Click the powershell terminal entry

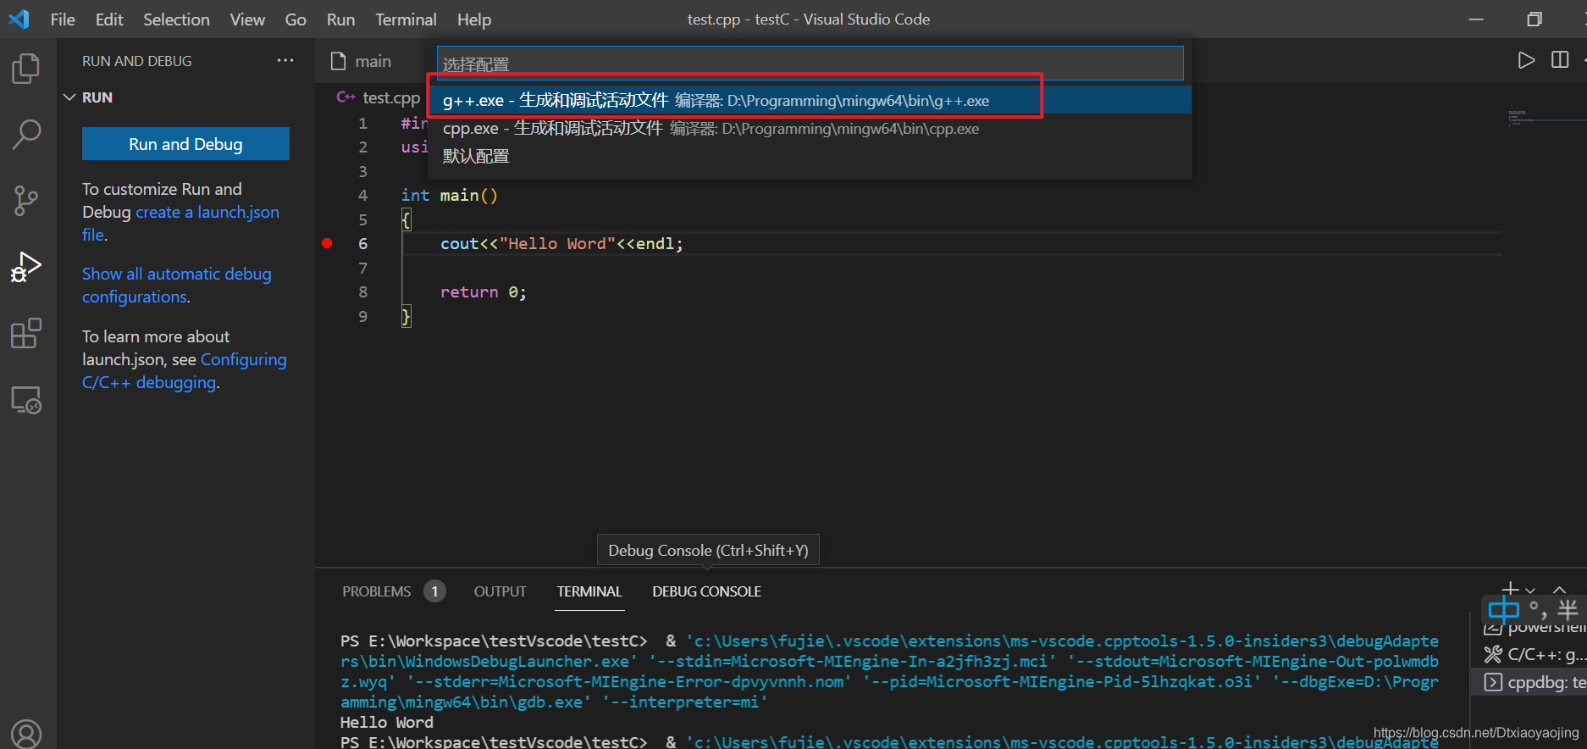coord(1534,628)
